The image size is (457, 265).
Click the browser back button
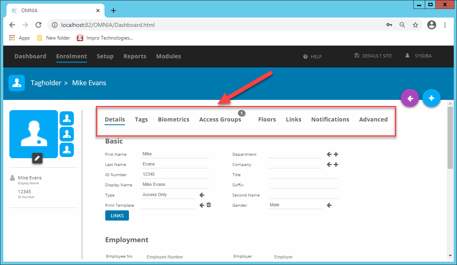tap(12, 25)
